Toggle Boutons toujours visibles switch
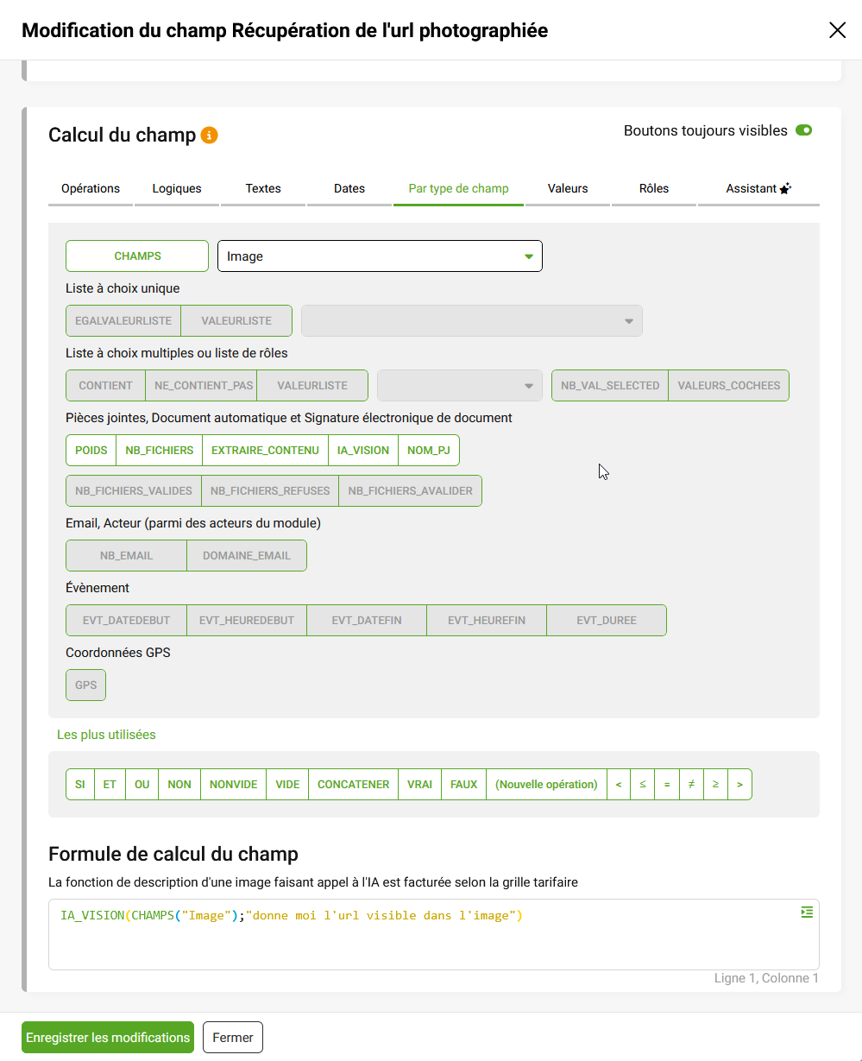862x1061 pixels. pyautogui.click(x=804, y=130)
